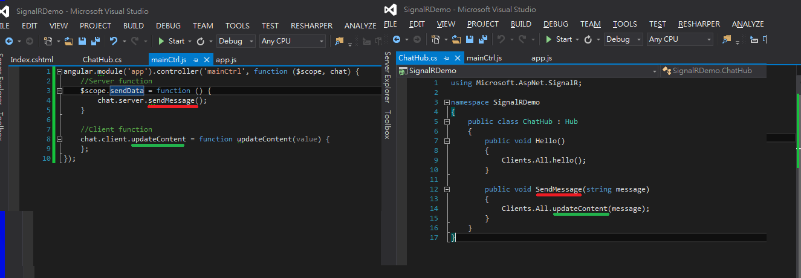Click Find in Files icon in right window
This screenshot has height=278, width=801.
(727, 39)
